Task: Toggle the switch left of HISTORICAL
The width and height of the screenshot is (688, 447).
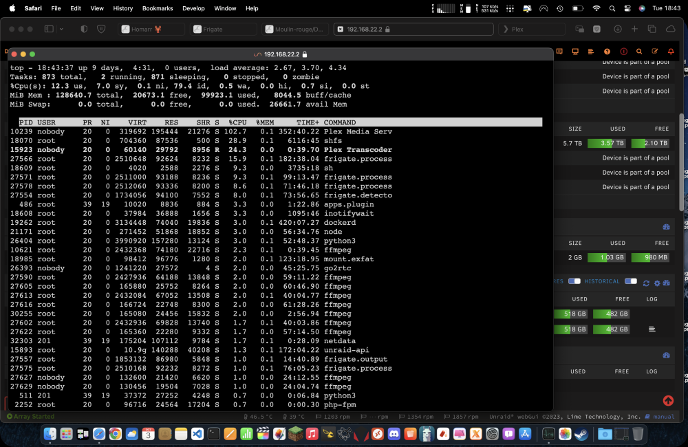Action: [x=574, y=281]
